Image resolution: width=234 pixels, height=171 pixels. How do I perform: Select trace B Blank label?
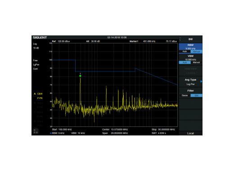pyautogui.click(x=39, y=103)
